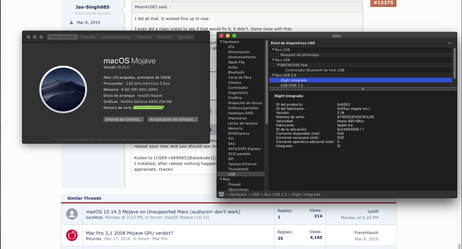Select Grabación de discos in the sidebar
Image resolution: width=462 pixels, height=249 pixels.
(x=245, y=103)
